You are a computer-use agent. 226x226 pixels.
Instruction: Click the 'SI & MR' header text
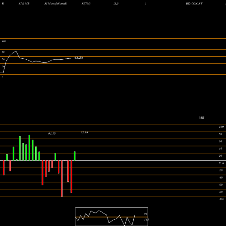24,4
